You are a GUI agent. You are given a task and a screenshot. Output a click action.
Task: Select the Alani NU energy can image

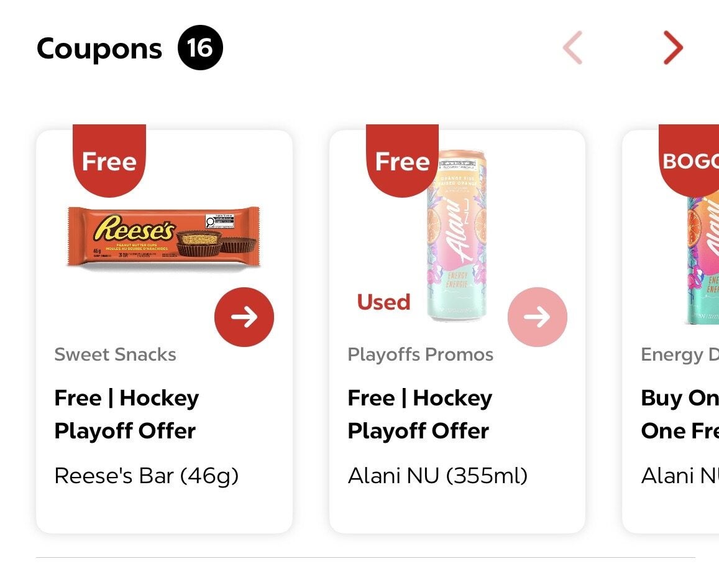(x=456, y=236)
